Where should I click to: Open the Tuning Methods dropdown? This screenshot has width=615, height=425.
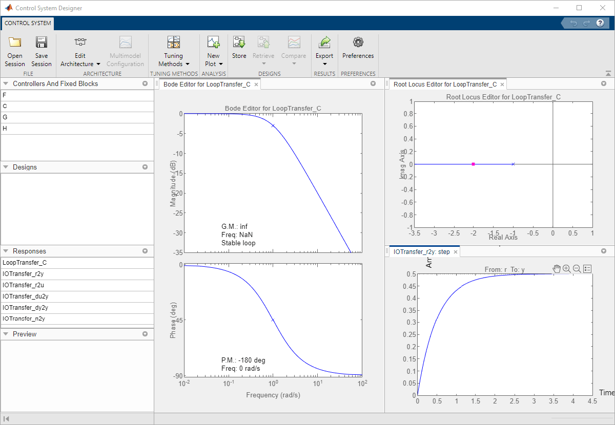pyautogui.click(x=174, y=60)
